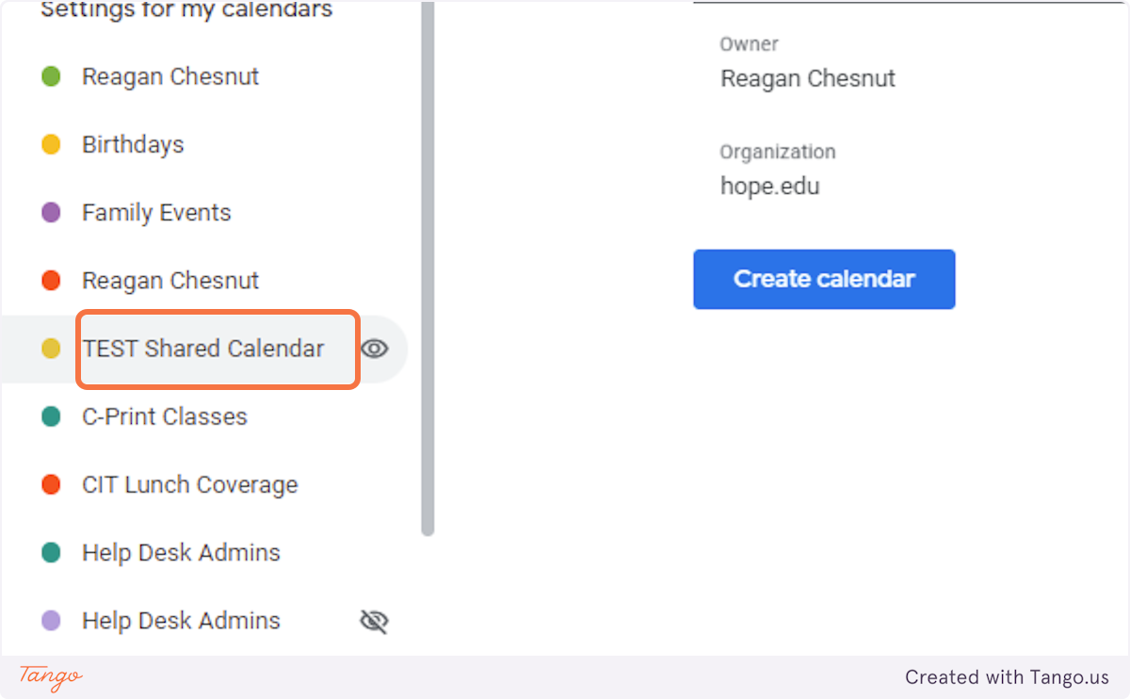Click the Tango logo in the footer
Screen dimensions: 1130x699
click(51, 676)
